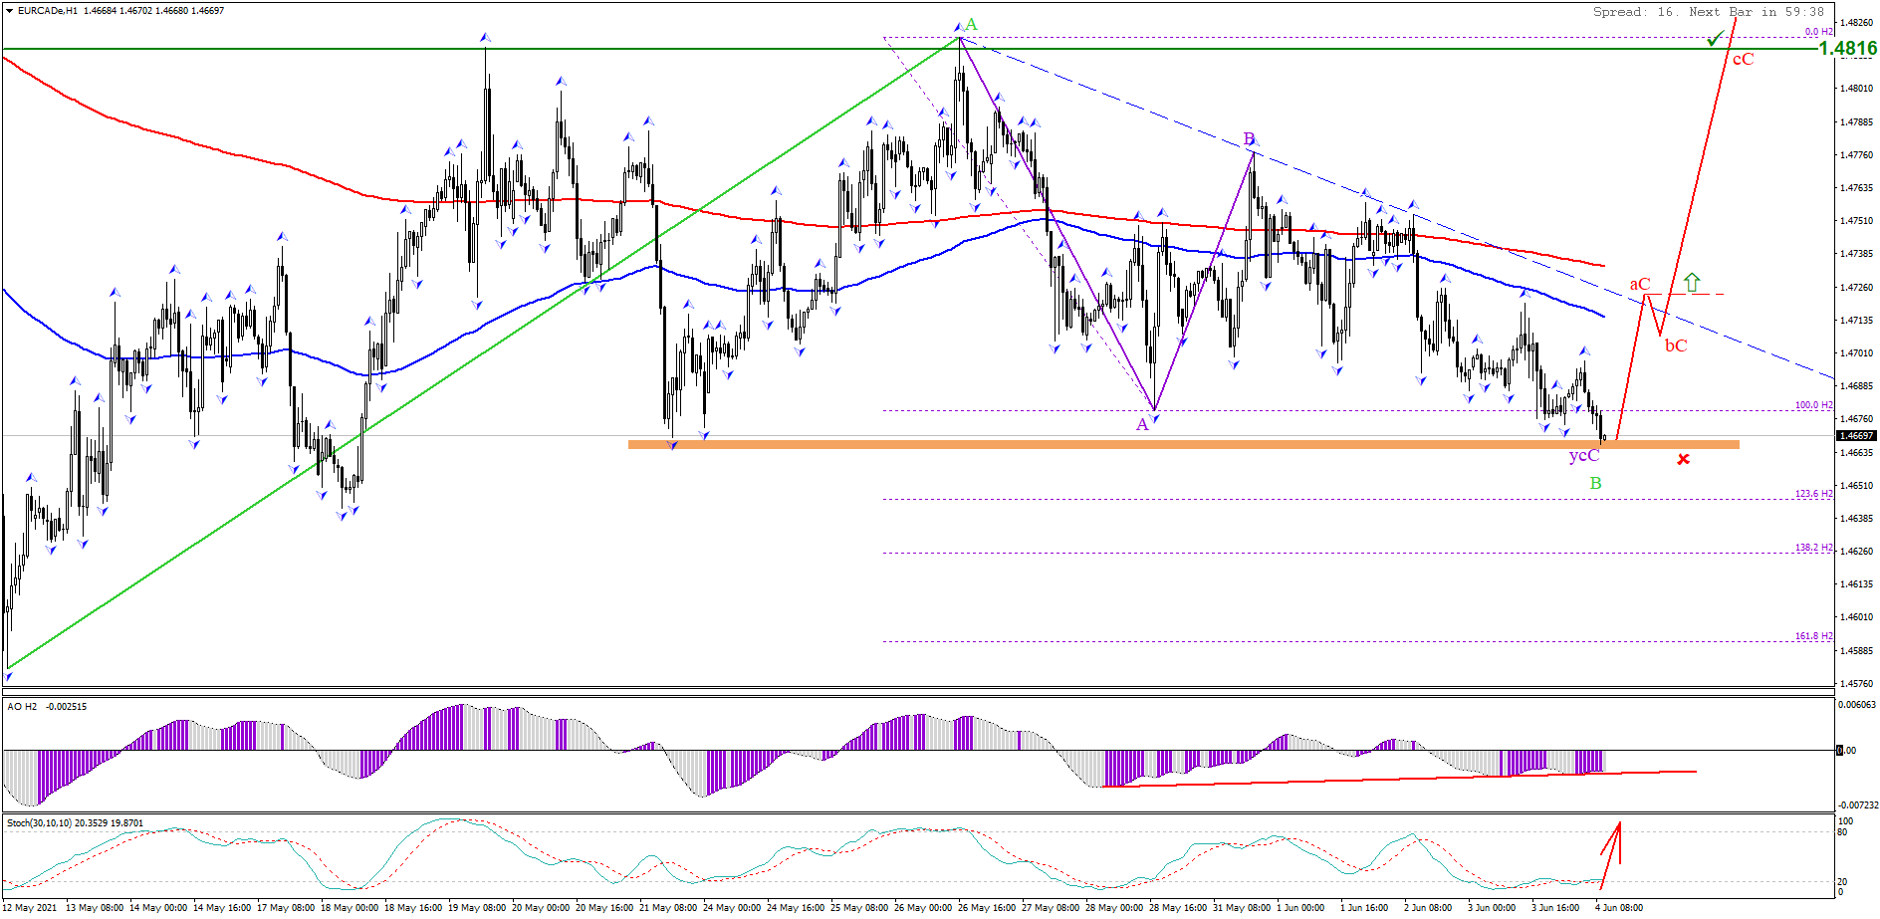This screenshot has height=919, width=1880.
Task: Click the 138.2 H2 Fibonacci level label
Action: [x=1813, y=547]
